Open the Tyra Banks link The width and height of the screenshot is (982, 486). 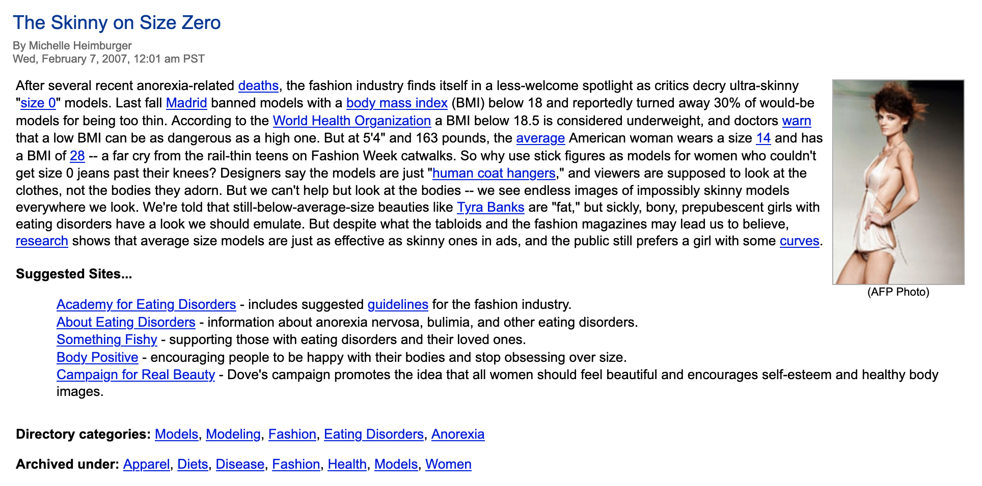[490, 207]
